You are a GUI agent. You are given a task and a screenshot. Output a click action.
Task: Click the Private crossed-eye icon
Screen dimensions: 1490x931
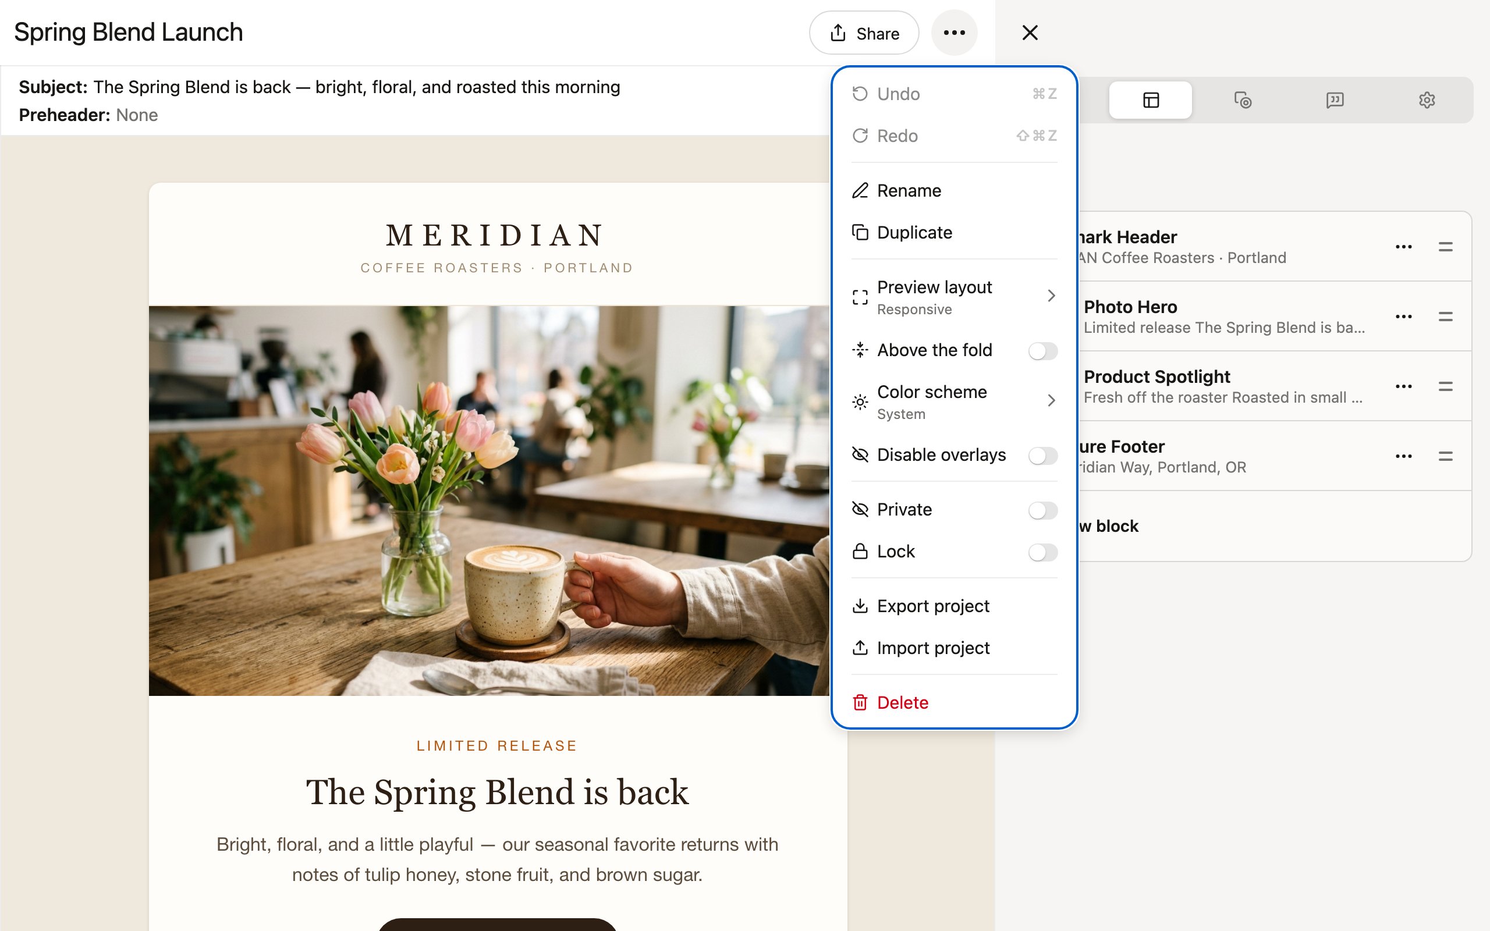[x=860, y=509]
